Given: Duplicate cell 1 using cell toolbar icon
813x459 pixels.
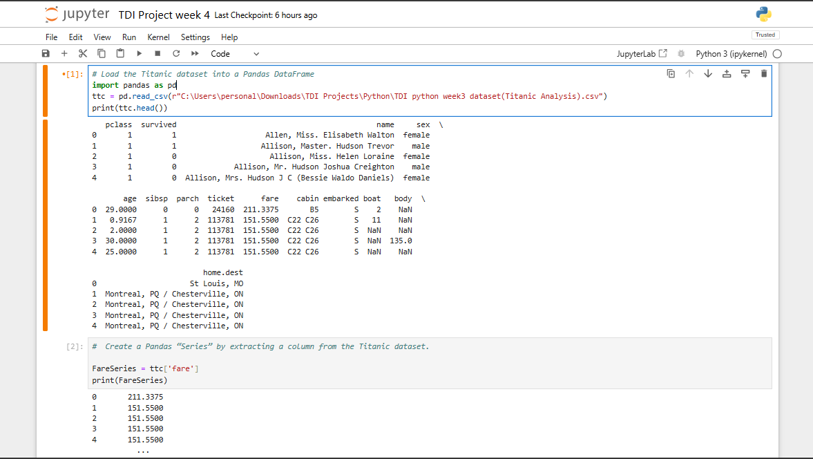Looking at the screenshot, I should 671,74.
